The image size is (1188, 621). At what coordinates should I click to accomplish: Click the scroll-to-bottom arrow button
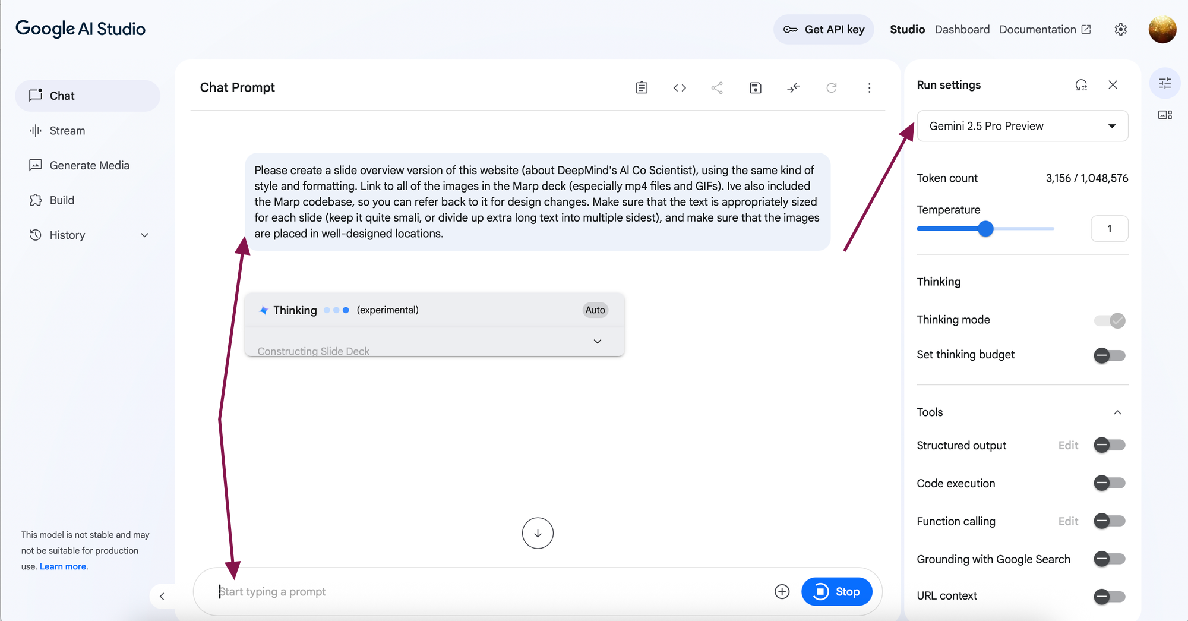click(538, 533)
